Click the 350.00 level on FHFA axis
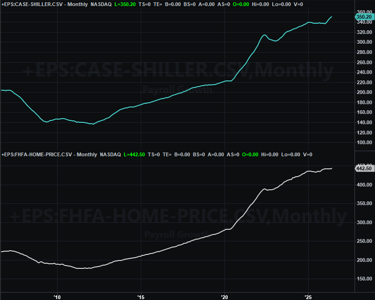Screen dimensions: 375x300 coord(364,203)
